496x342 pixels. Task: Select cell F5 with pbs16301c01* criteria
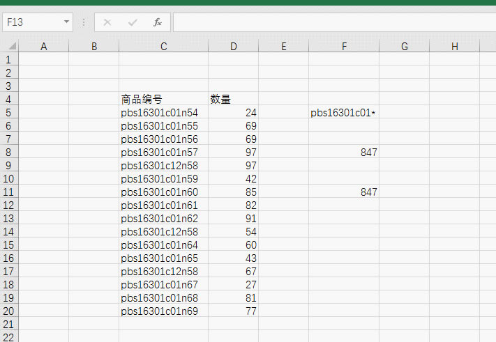tap(344, 113)
